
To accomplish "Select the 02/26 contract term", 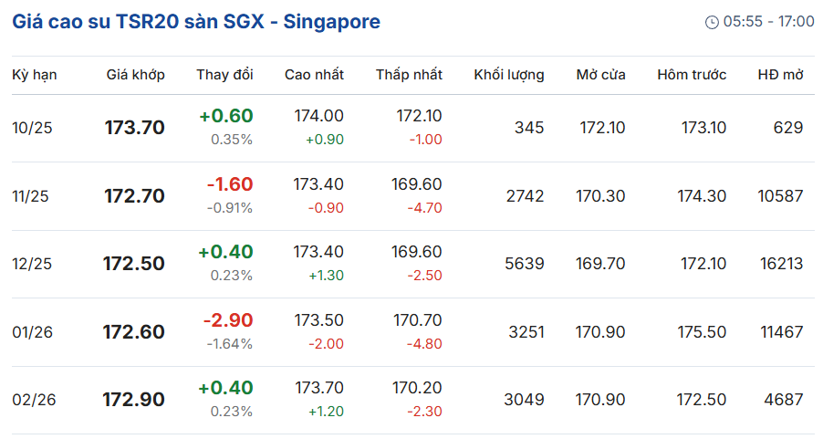I will point(33,400).
